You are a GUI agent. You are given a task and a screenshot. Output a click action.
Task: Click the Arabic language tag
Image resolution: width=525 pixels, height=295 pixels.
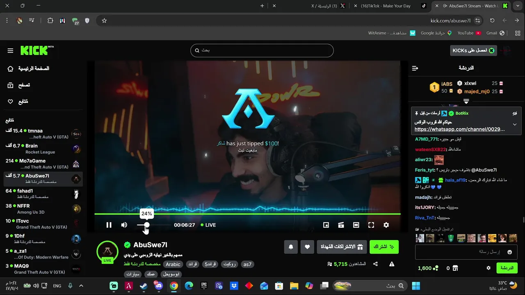coord(173,264)
